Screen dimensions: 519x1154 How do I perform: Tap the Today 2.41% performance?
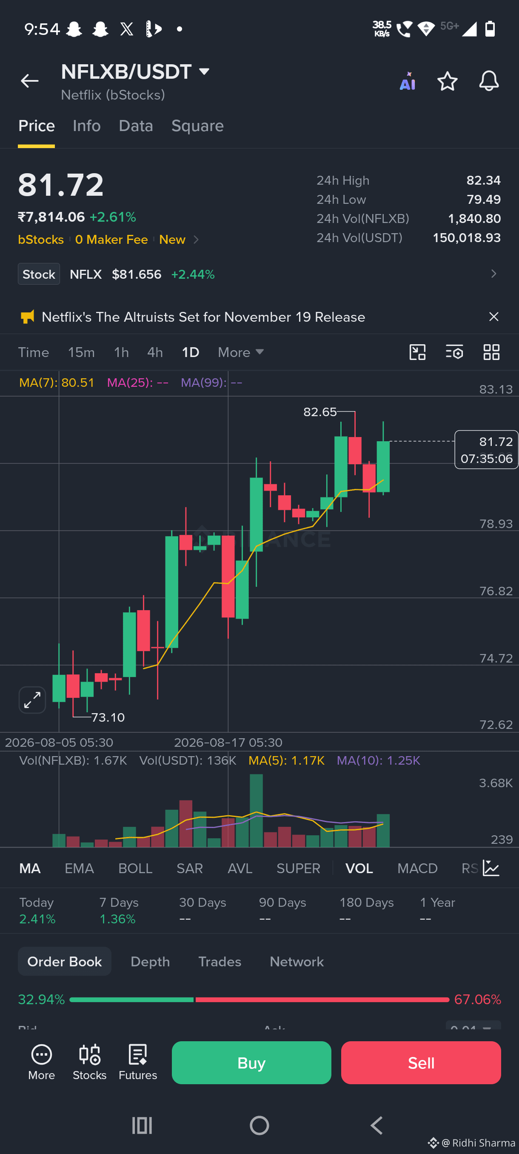click(37, 911)
